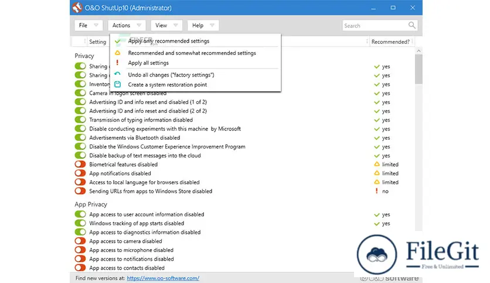This screenshot has height=283, width=490.
Task: Open the View dropdown menu
Action: click(166, 25)
